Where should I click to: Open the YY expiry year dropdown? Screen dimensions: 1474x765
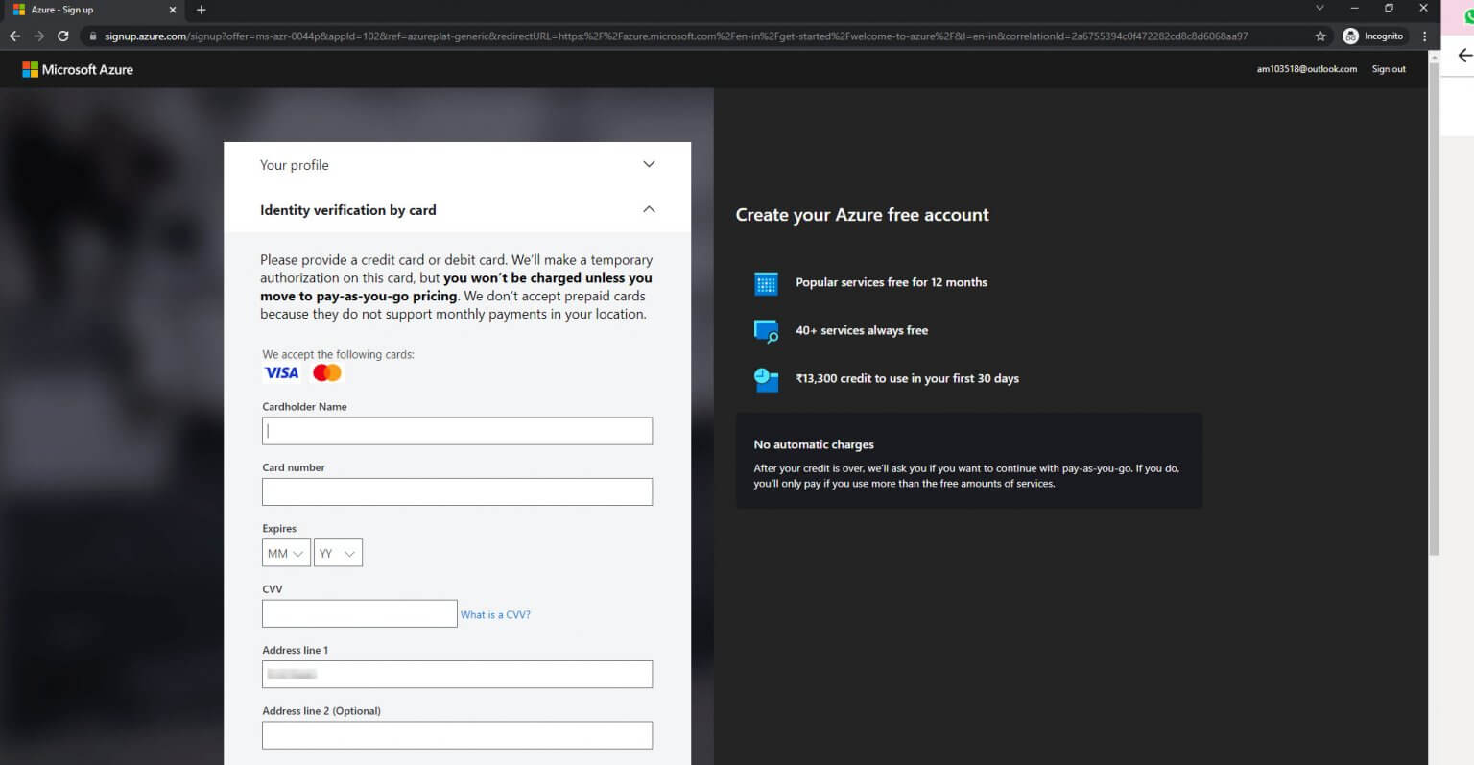338,554
